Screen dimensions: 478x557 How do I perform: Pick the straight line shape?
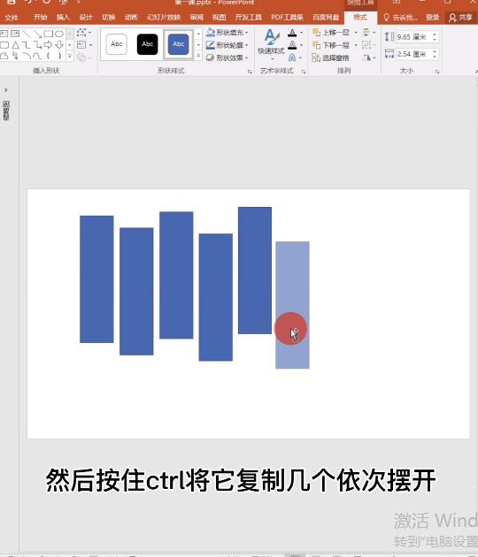pos(27,34)
